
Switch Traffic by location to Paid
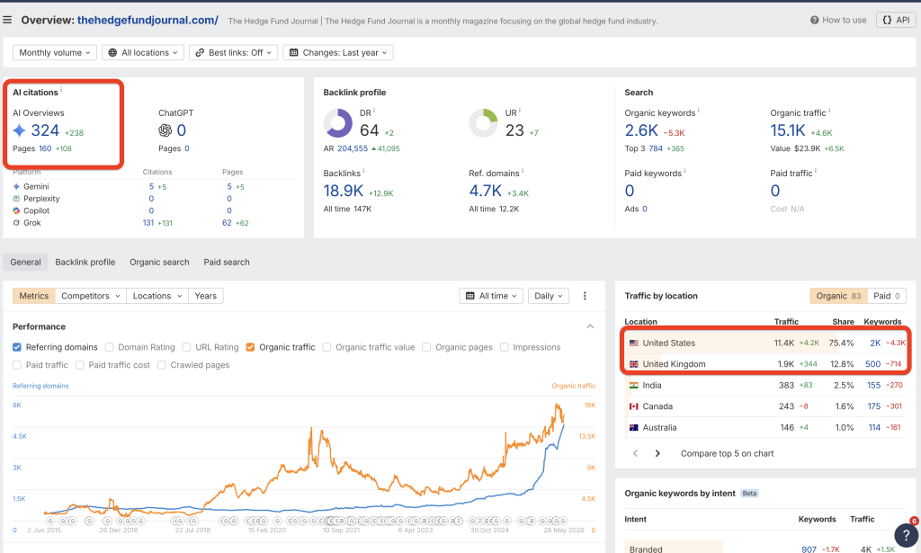[x=886, y=296]
